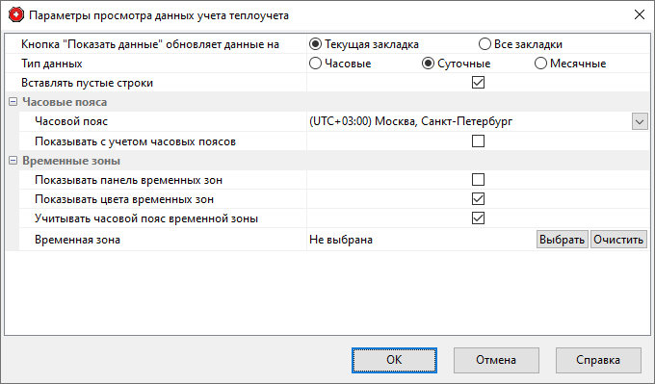This screenshot has height=384, width=655.
Task: Click the "Очистить" button
Action: point(618,240)
